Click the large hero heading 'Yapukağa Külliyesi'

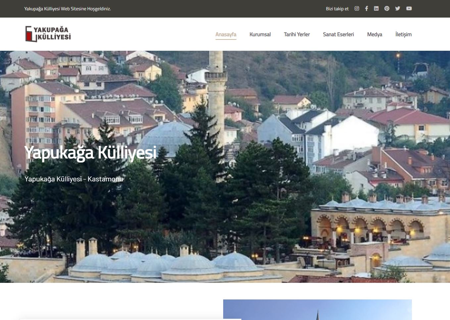click(x=90, y=153)
